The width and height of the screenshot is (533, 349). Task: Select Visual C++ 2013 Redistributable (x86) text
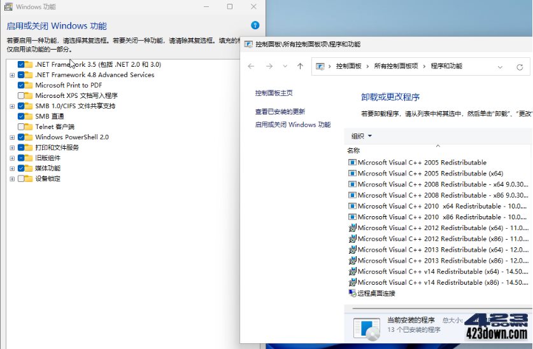443,261
